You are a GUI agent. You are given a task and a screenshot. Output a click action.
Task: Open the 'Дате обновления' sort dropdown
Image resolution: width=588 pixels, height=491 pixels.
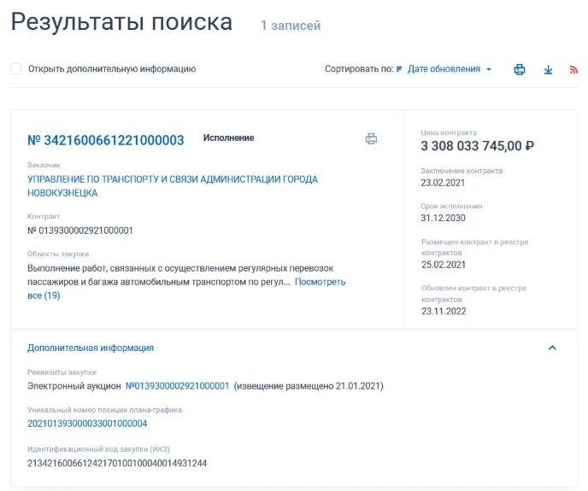444,69
